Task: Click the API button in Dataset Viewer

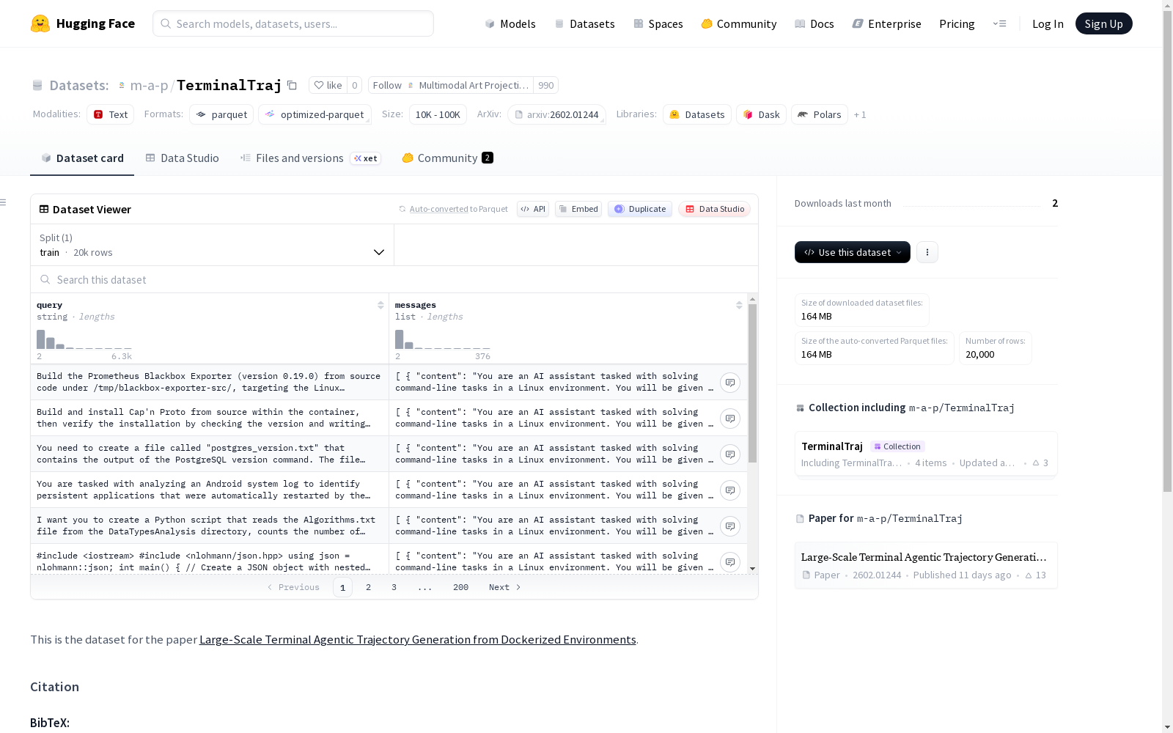Action: (533, 209)
